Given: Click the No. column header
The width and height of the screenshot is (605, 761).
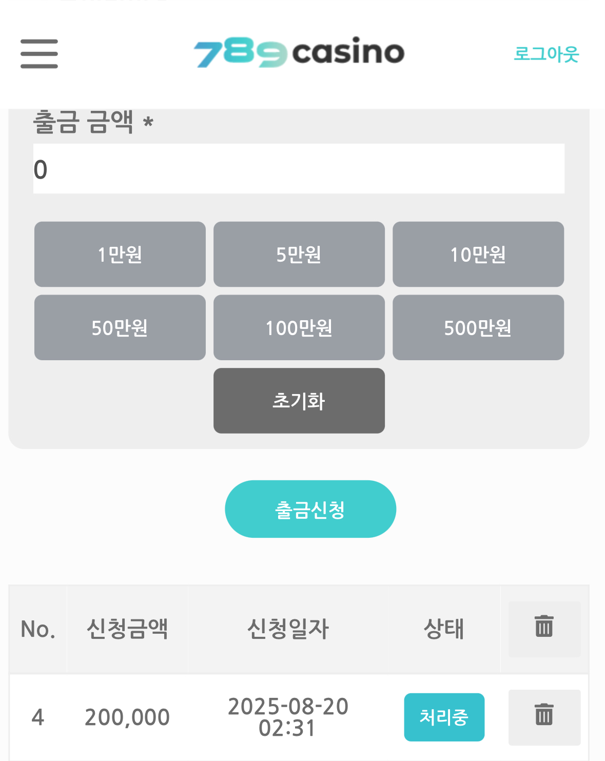Looking at the screenshot, I should [38, 629].
